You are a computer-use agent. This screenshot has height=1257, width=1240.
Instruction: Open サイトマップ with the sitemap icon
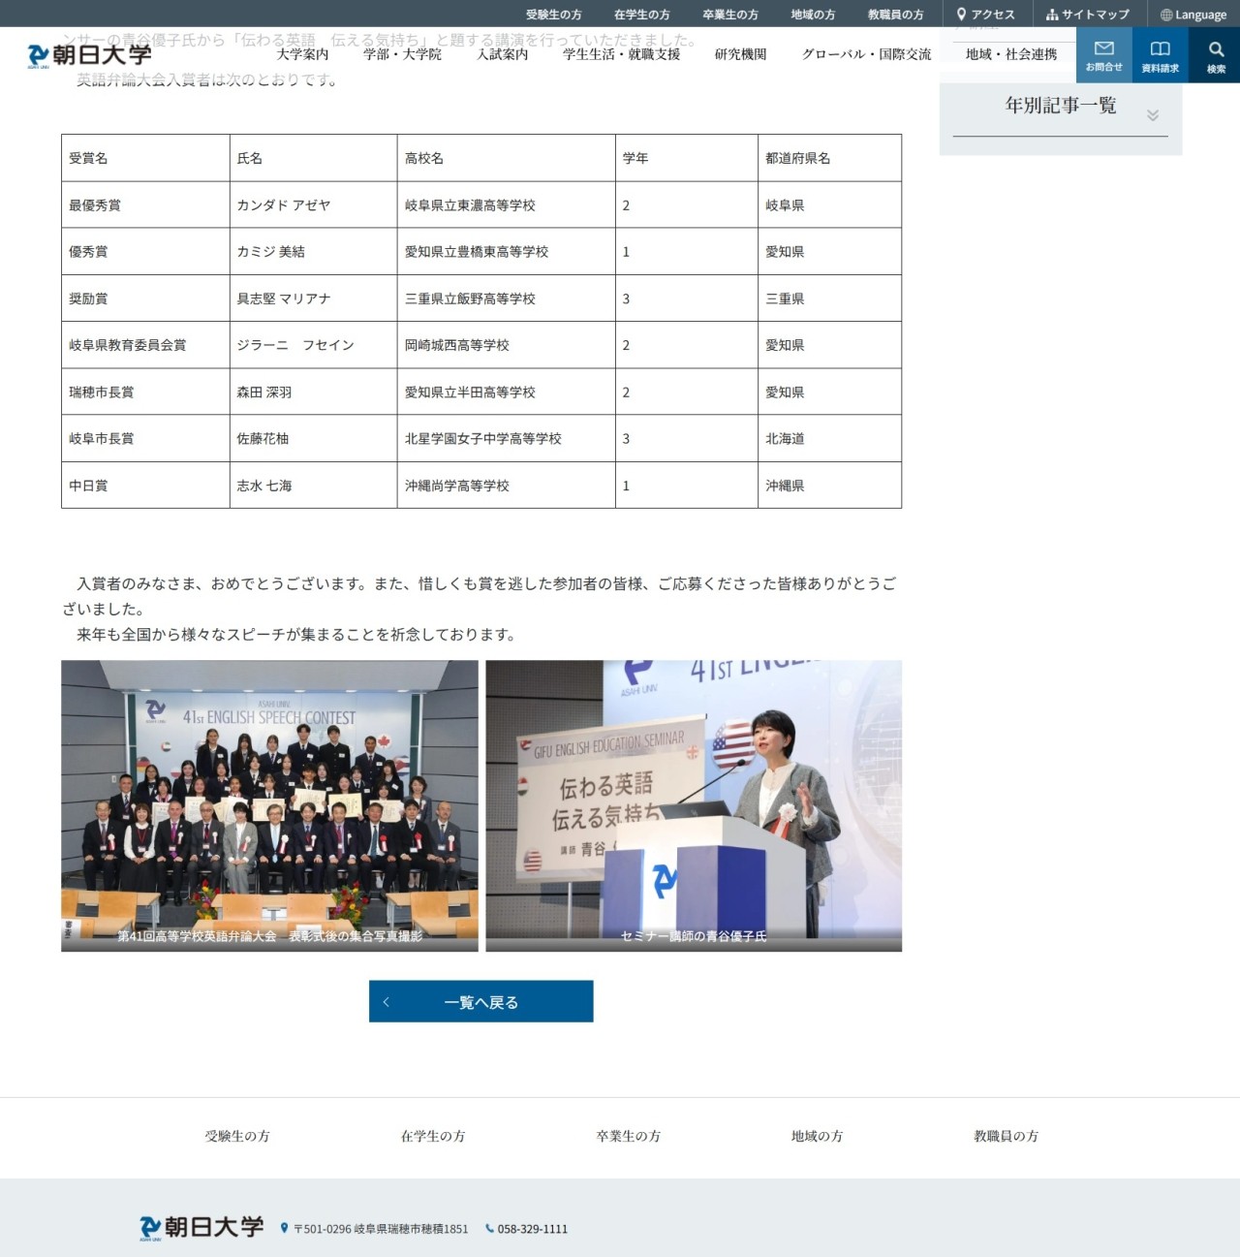pyautogui.click(x=1087, y=15)
